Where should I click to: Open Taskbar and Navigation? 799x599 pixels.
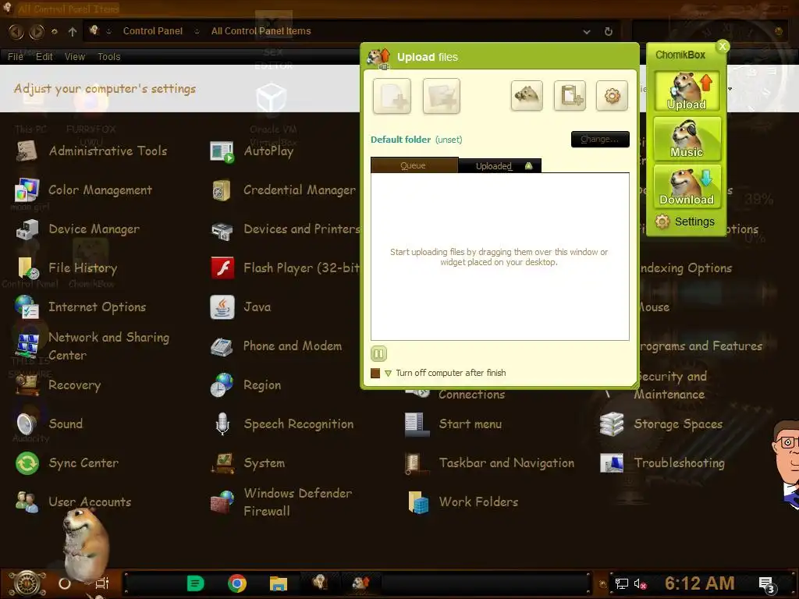tap(490, 463)
